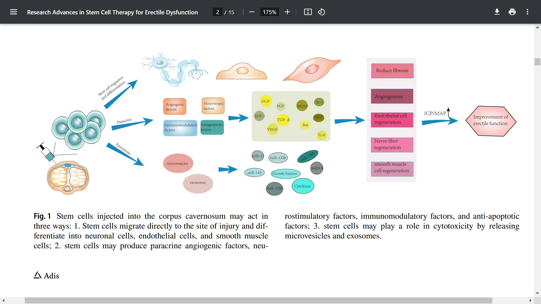
Task: Click the 'mRNA' circle
Action: [317, 168]
